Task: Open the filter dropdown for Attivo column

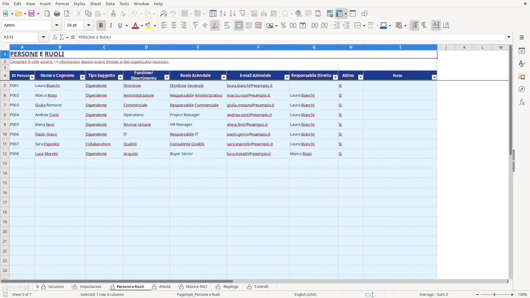Action: point(360,77)
